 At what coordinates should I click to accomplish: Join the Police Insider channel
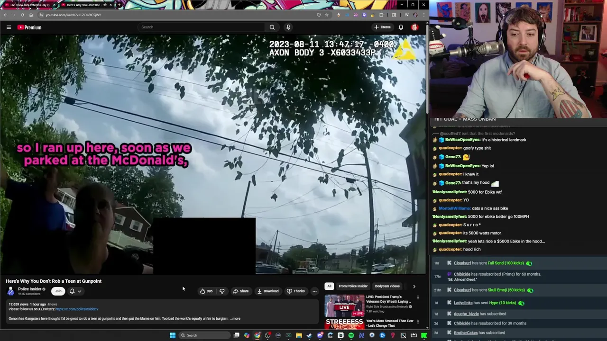[x=58, y=291]
